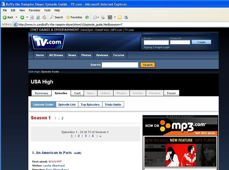Open the Edit with Word dropdown arrow
The image size is (229, 170).
click(115, 17)
